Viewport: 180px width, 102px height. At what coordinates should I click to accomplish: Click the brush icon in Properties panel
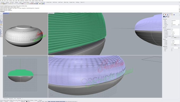coord(170,15)
